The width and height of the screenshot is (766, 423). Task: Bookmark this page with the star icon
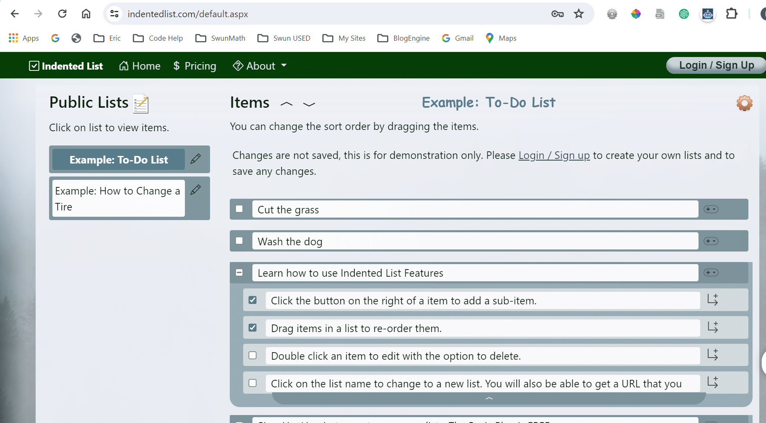point(579,14)
